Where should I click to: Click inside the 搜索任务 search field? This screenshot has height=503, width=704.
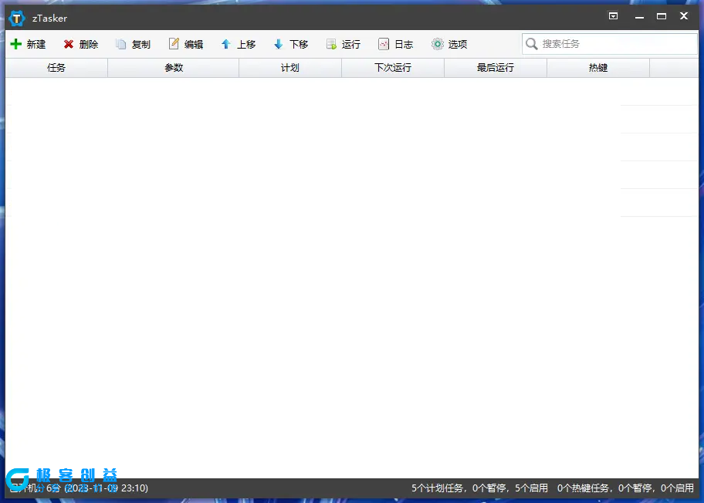tap(602, 44)
